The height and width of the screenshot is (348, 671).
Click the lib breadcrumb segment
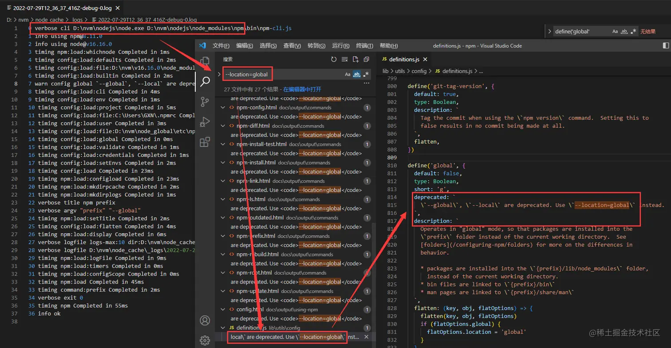[385, 71]
